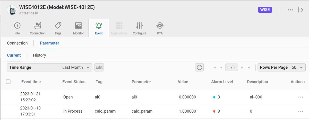This screenshot has width=309, height=120.
Task: Click the WISE badge button
Action: click(x=265, y=10)
